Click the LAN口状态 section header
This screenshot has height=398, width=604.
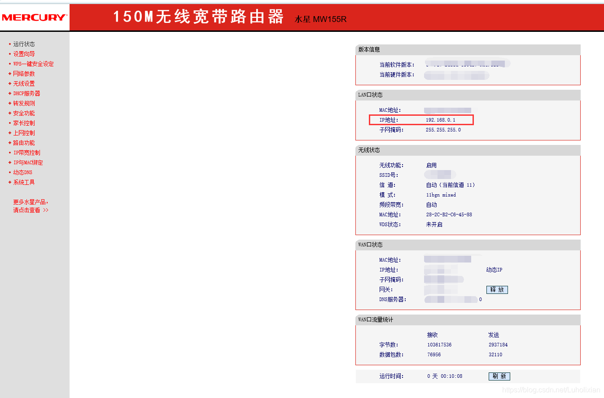click(x=468, y=95)
